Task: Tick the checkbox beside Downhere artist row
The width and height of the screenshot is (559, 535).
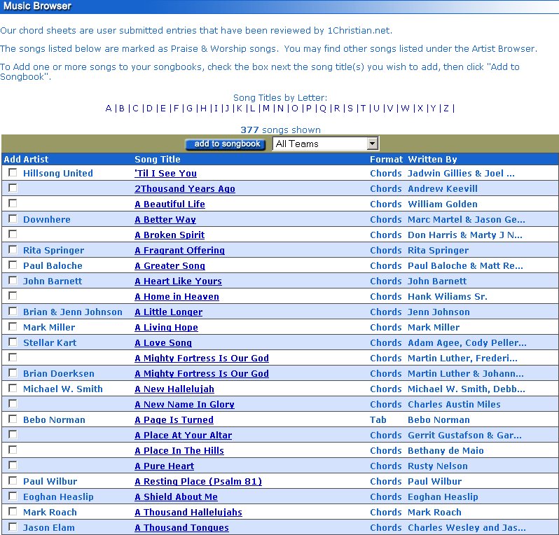Action: click(13, 219)
